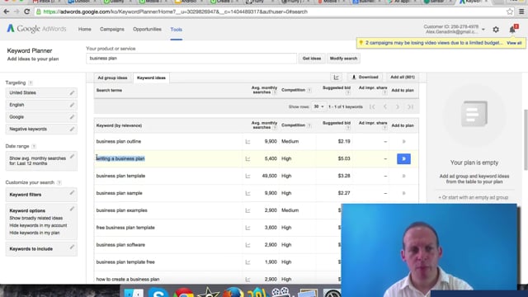Add business plan outline to plan

tap(403, 141)
